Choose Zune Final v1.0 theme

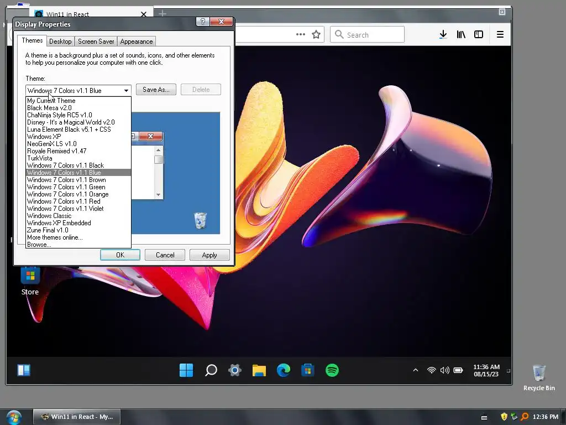pyautogui.click(x=78, y=230)
